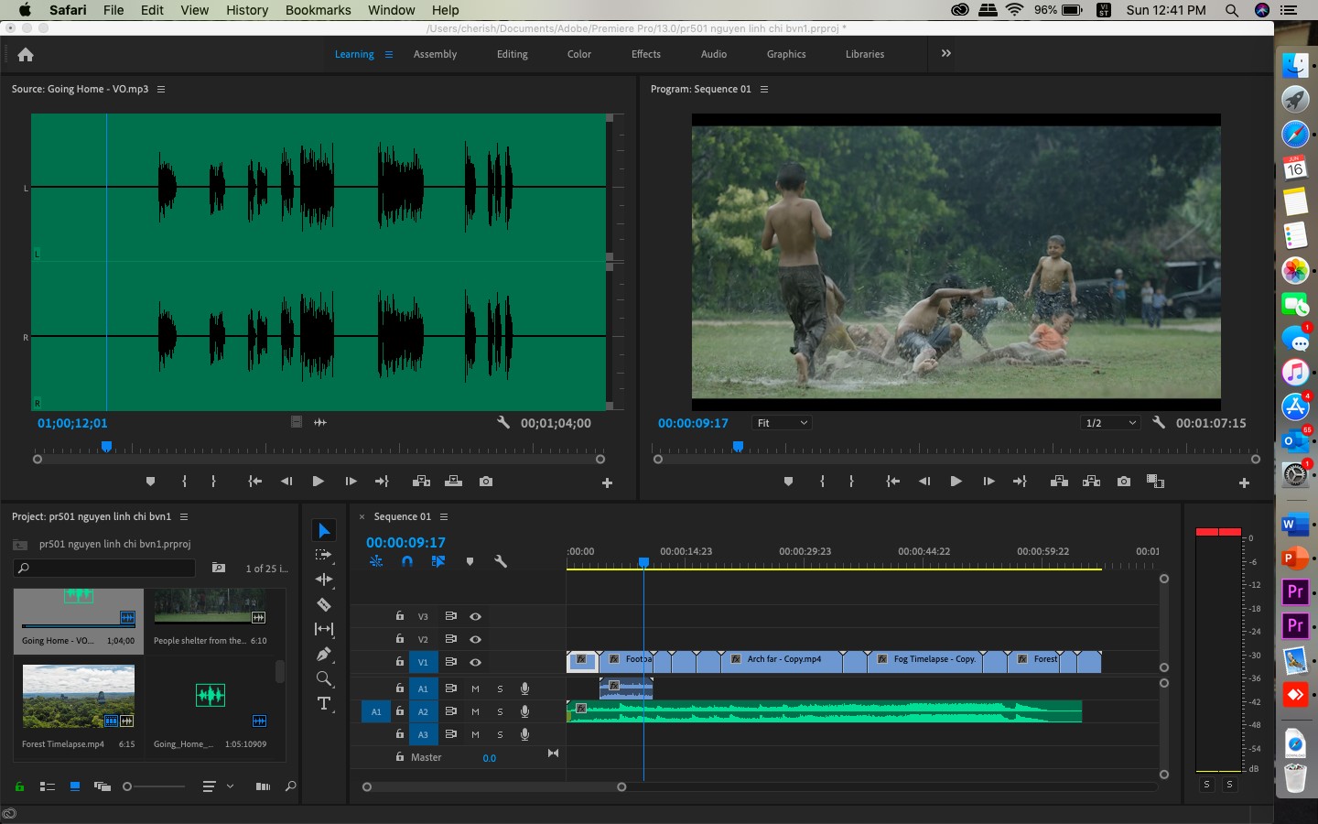Hide track V3 with eye icon
This screenshot has width=1318, height=824.
tap(475, 616)
